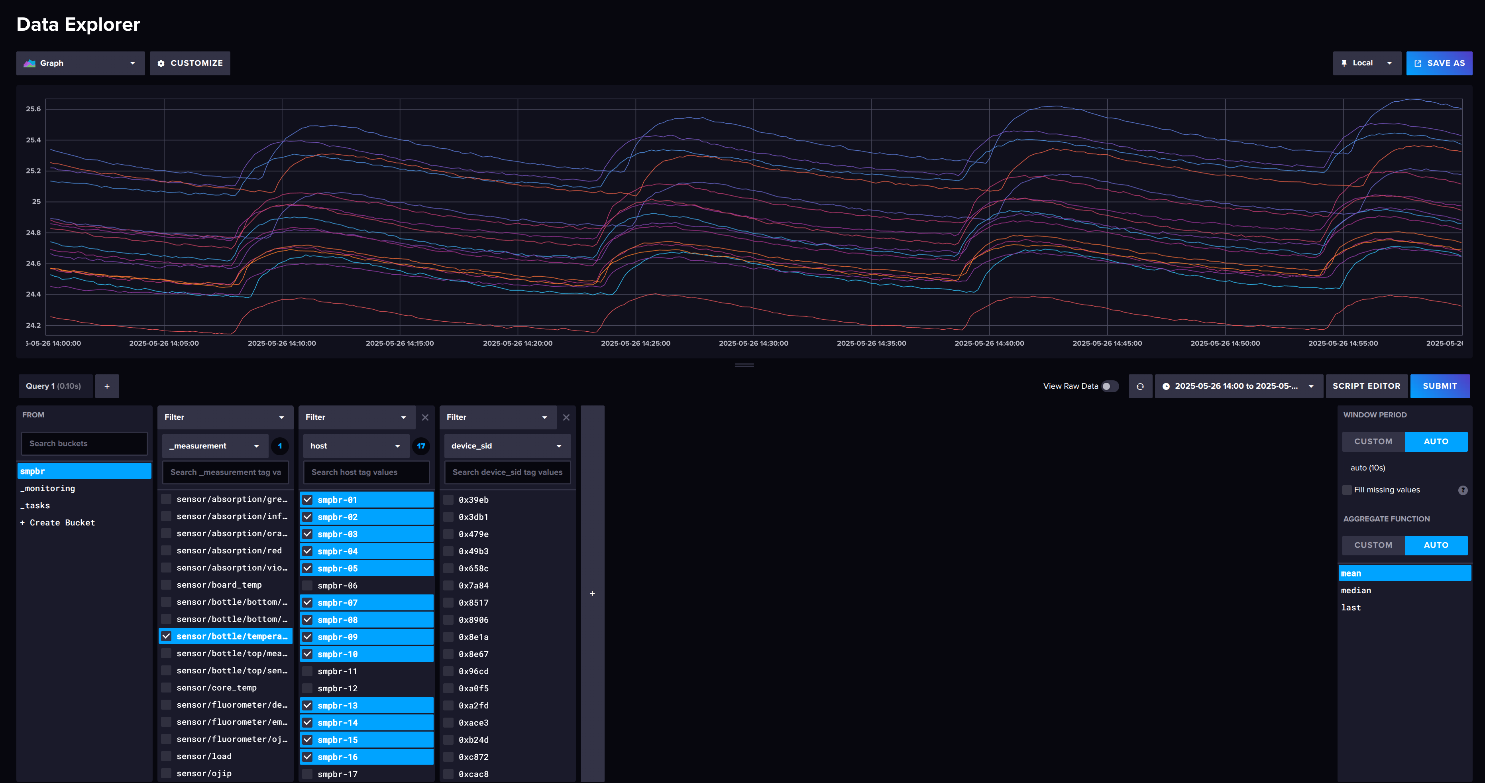1485x783 pixels.
Task: Remove the device_sid filter with X icon
Action: 566,417
